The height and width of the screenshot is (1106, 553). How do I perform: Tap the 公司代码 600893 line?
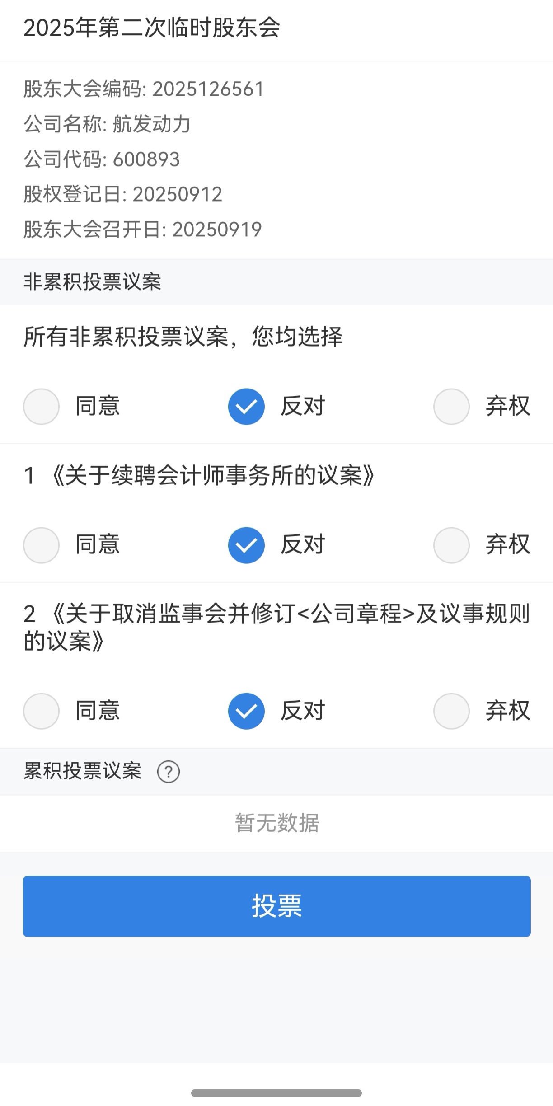[x=102, y=159]
